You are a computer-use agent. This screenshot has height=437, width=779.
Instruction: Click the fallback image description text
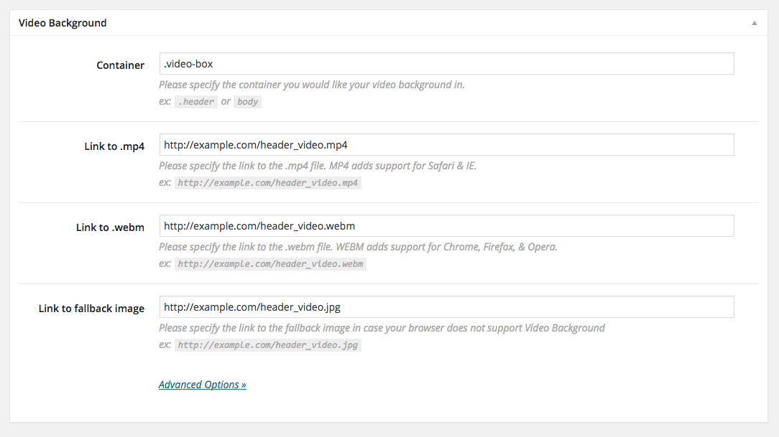(382, 328)
